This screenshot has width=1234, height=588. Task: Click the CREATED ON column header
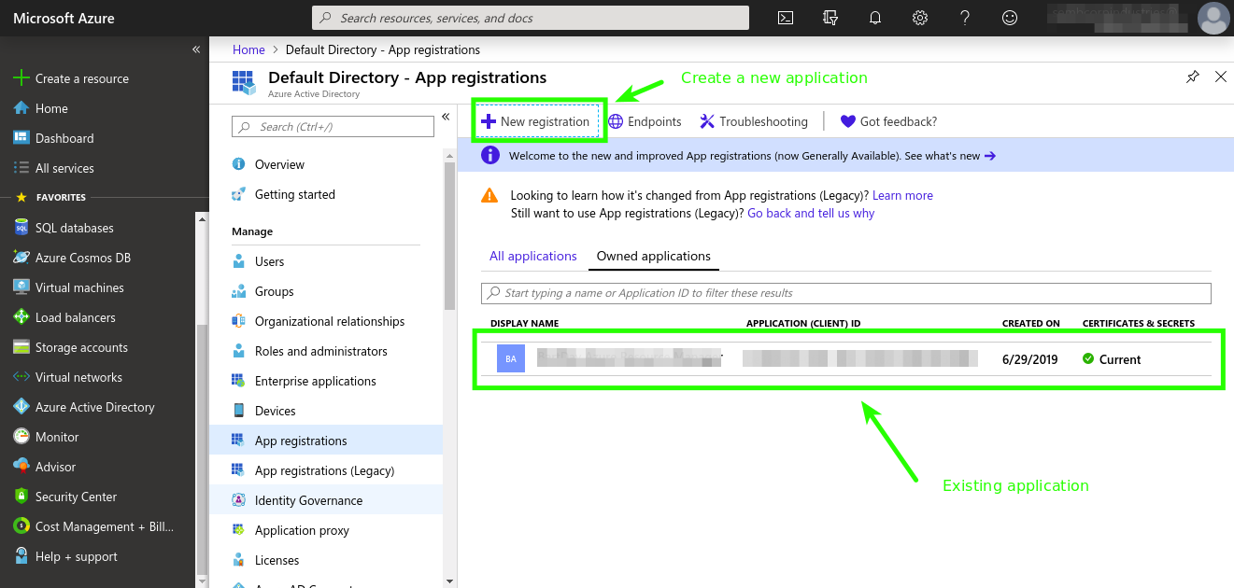coord(1031,324)
